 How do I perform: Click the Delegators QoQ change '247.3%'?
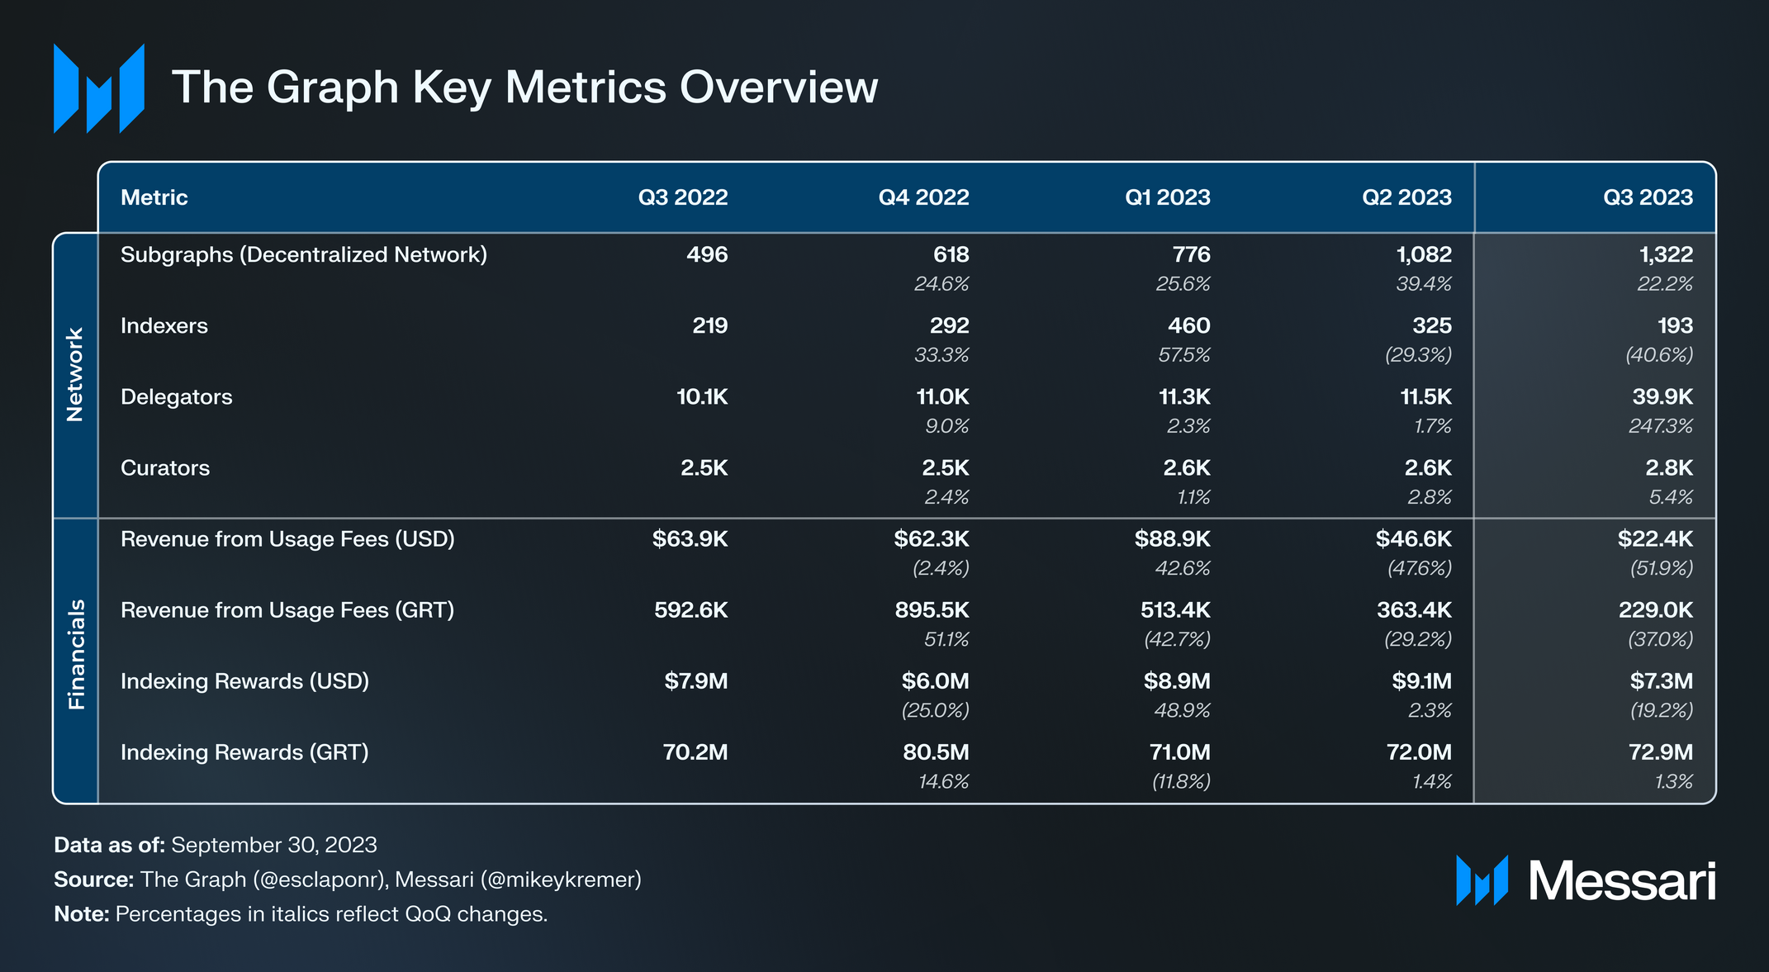pos(1661,426)
